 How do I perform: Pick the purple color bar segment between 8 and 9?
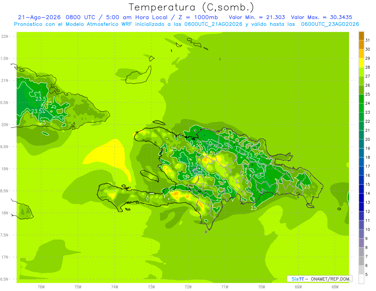click(x=361, y=243)
